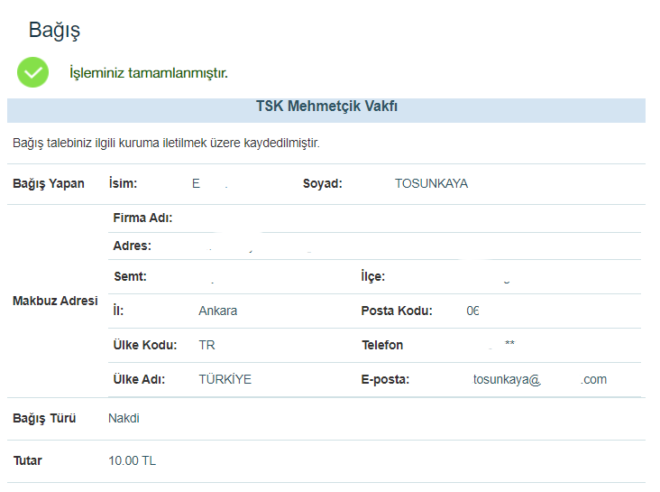This screenshot has height=492, width=660.
Task: Click the 'İsim:' field label
Action: (123, 183)
